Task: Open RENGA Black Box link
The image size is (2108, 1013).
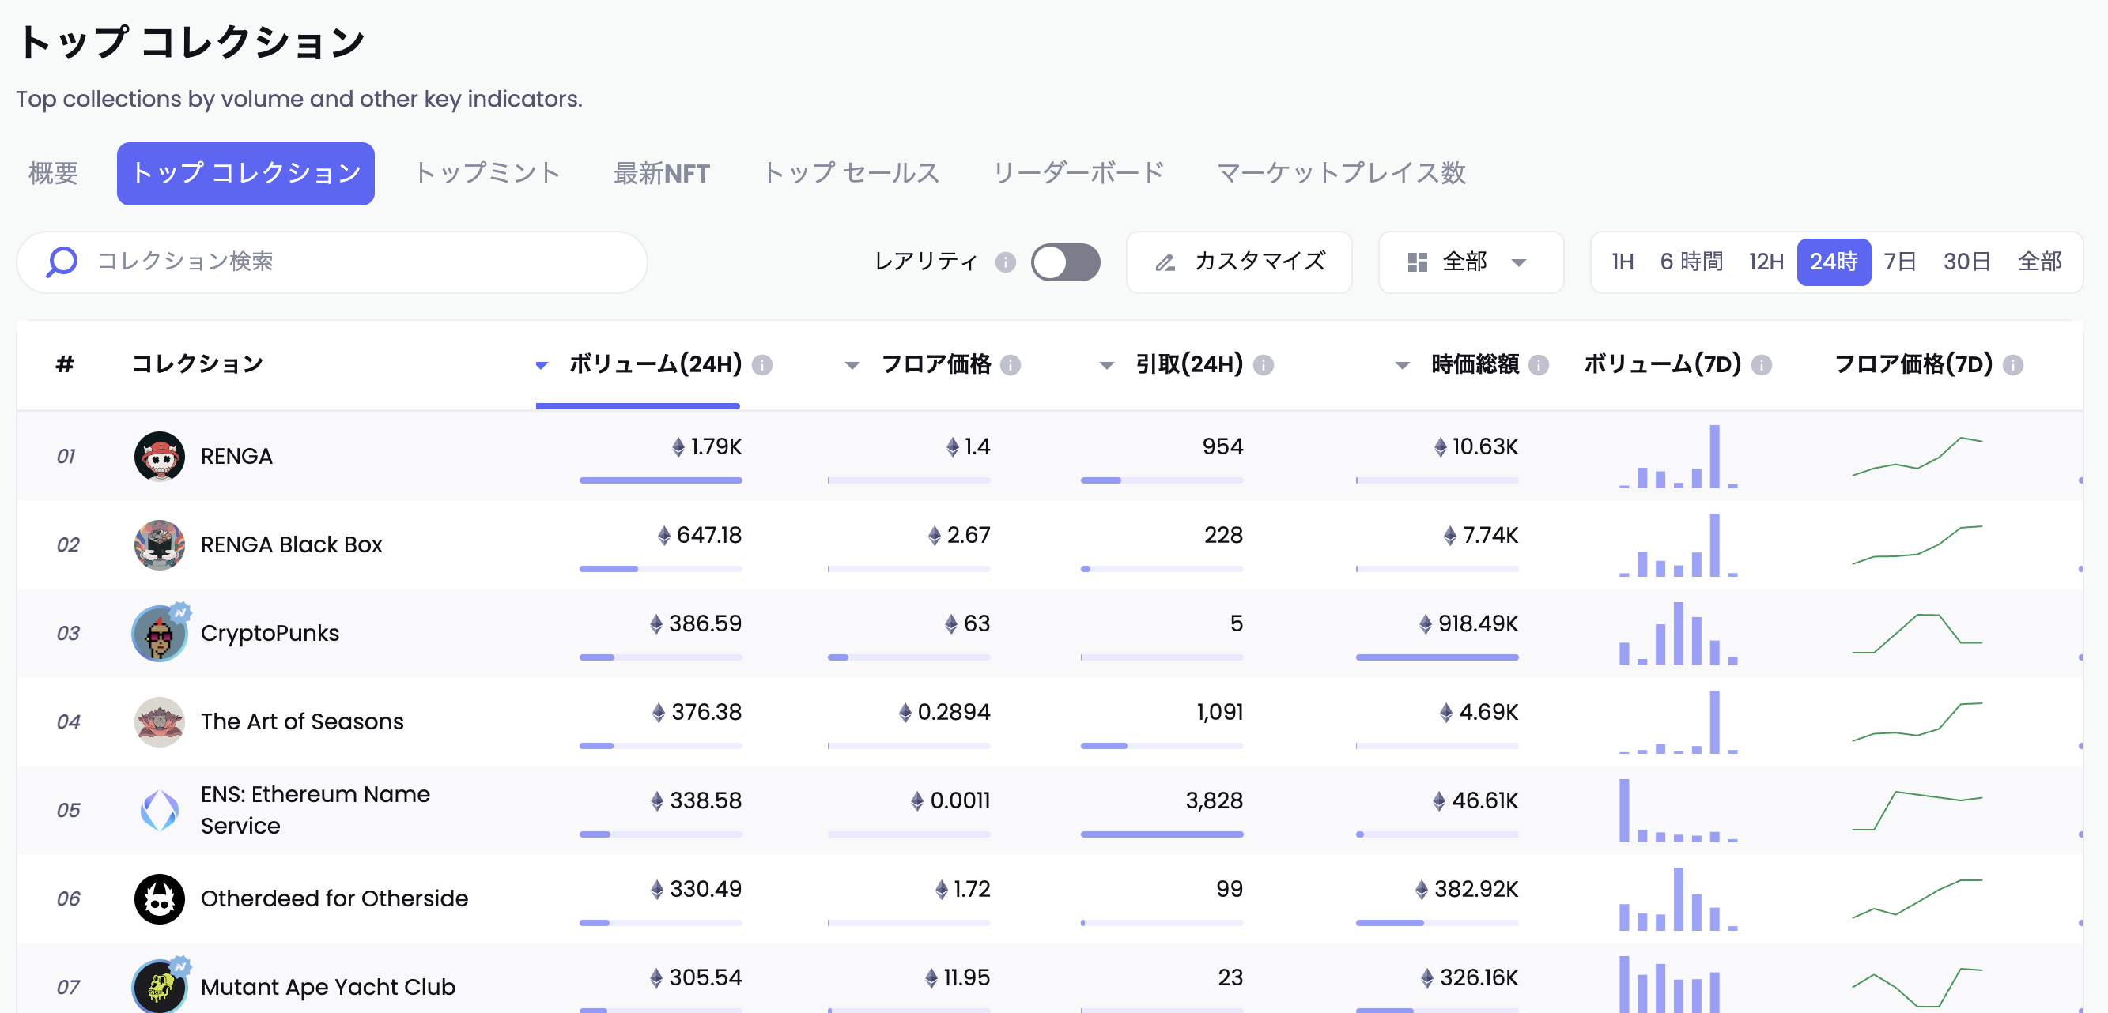Action: click(291, 544)
